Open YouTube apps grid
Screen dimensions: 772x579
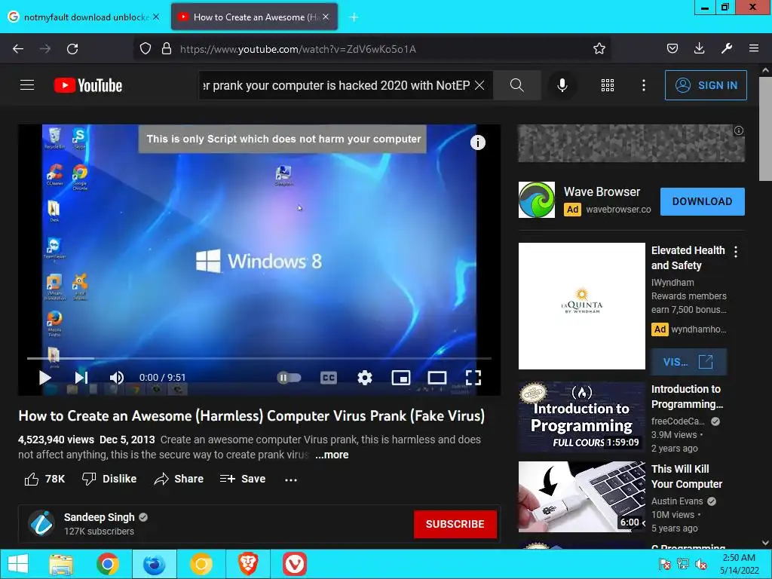click(607, 85)
